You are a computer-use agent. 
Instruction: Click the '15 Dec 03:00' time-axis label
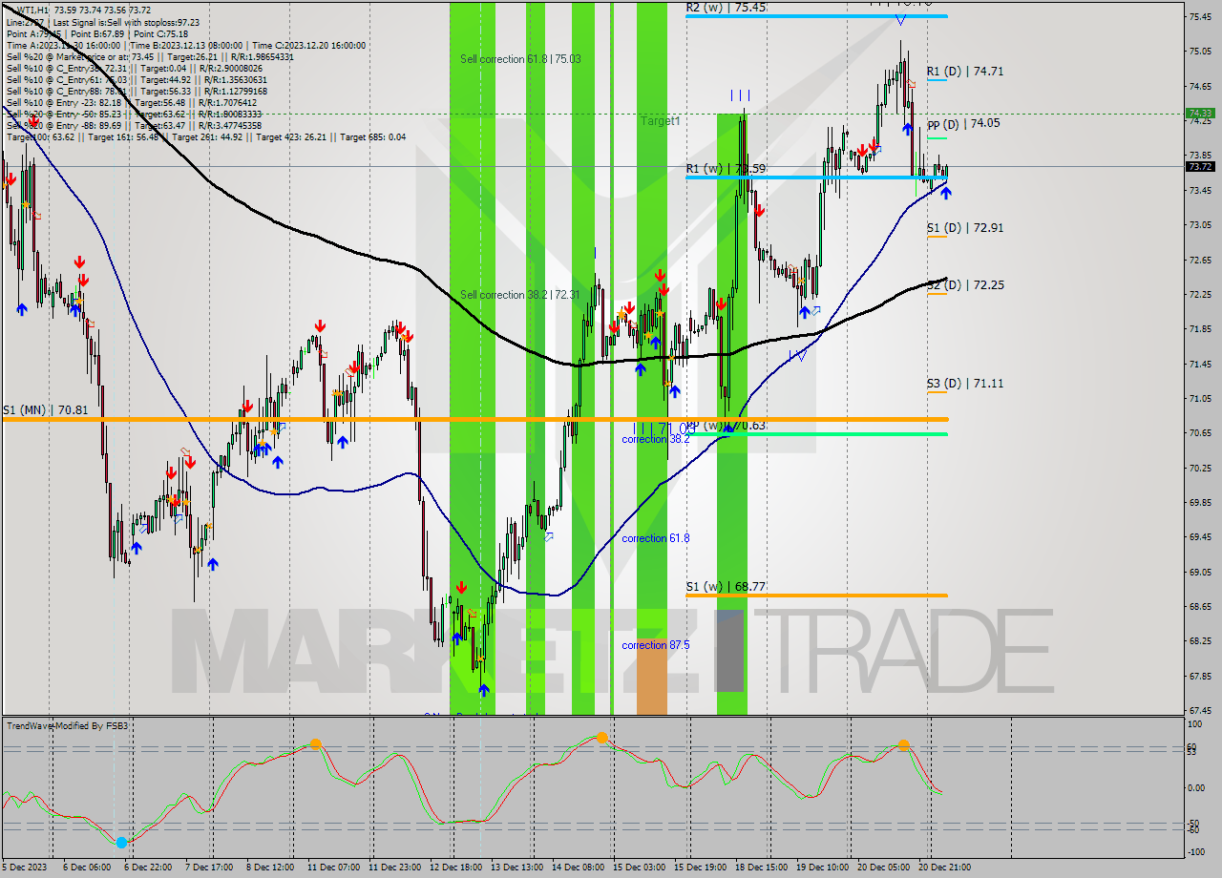638,868
